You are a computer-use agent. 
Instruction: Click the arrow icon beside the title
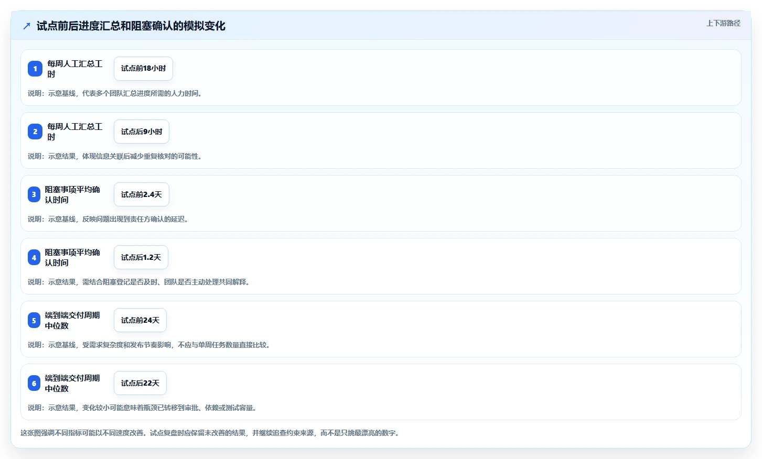(x=27, y=26)
